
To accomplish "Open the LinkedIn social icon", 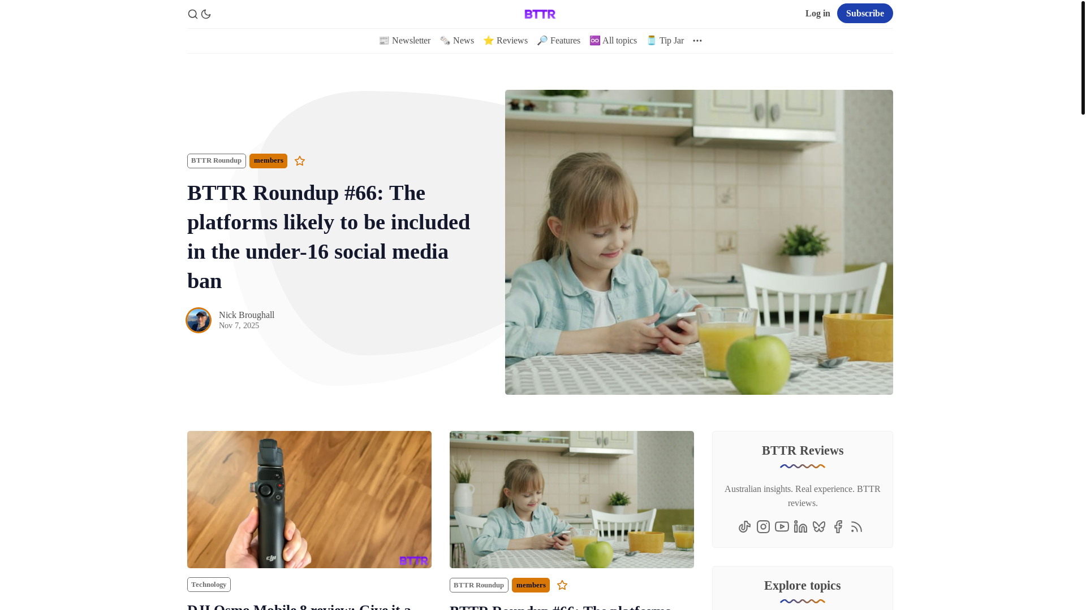I will click(x=800, y=526).
